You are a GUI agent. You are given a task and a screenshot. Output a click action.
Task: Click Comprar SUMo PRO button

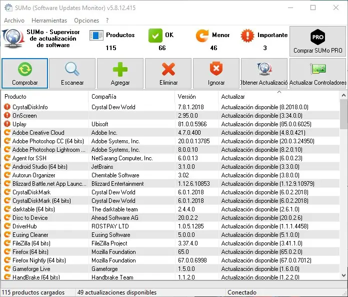317,42
